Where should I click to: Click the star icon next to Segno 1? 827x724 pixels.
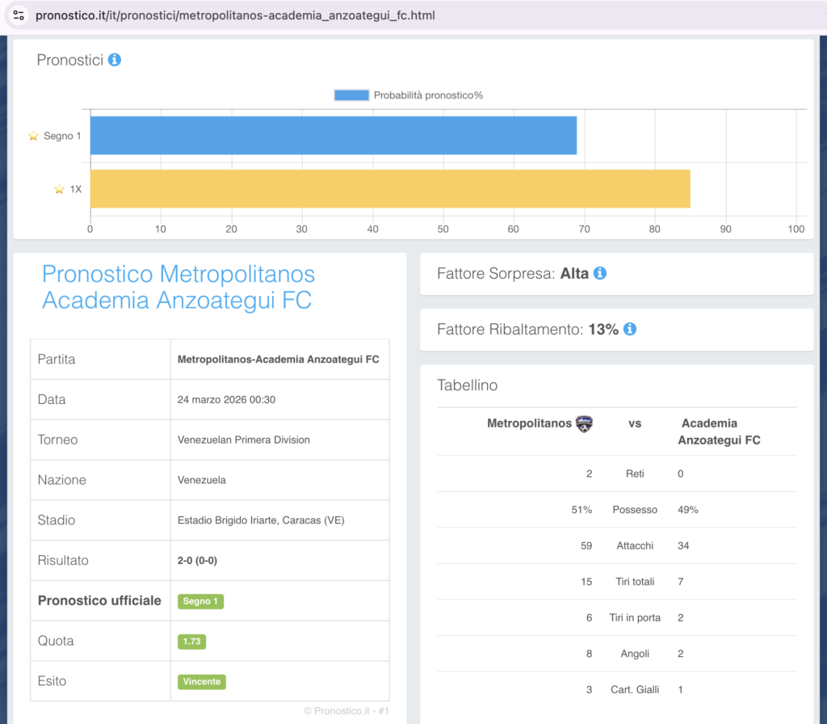pos(33,136)
